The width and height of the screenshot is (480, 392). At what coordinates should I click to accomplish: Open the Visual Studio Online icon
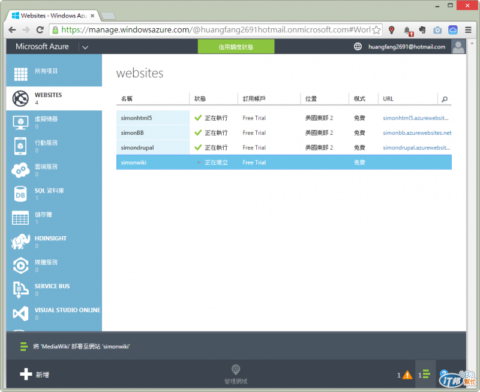coord(20,313)
